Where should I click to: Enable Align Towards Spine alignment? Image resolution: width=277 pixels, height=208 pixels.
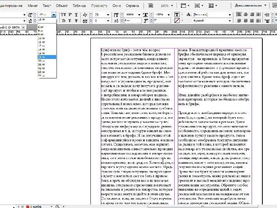258,15
